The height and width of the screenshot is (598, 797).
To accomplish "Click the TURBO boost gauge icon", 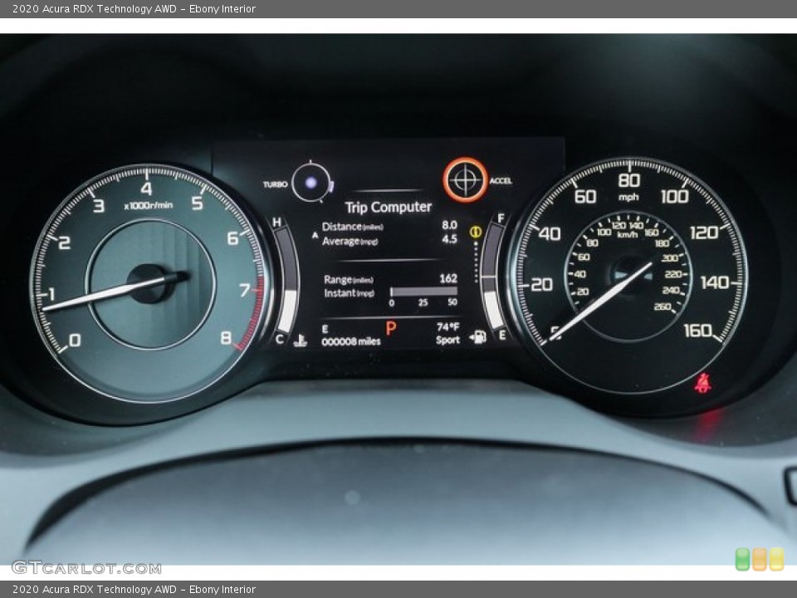I will pyautogui.click(x=312, y=183).
